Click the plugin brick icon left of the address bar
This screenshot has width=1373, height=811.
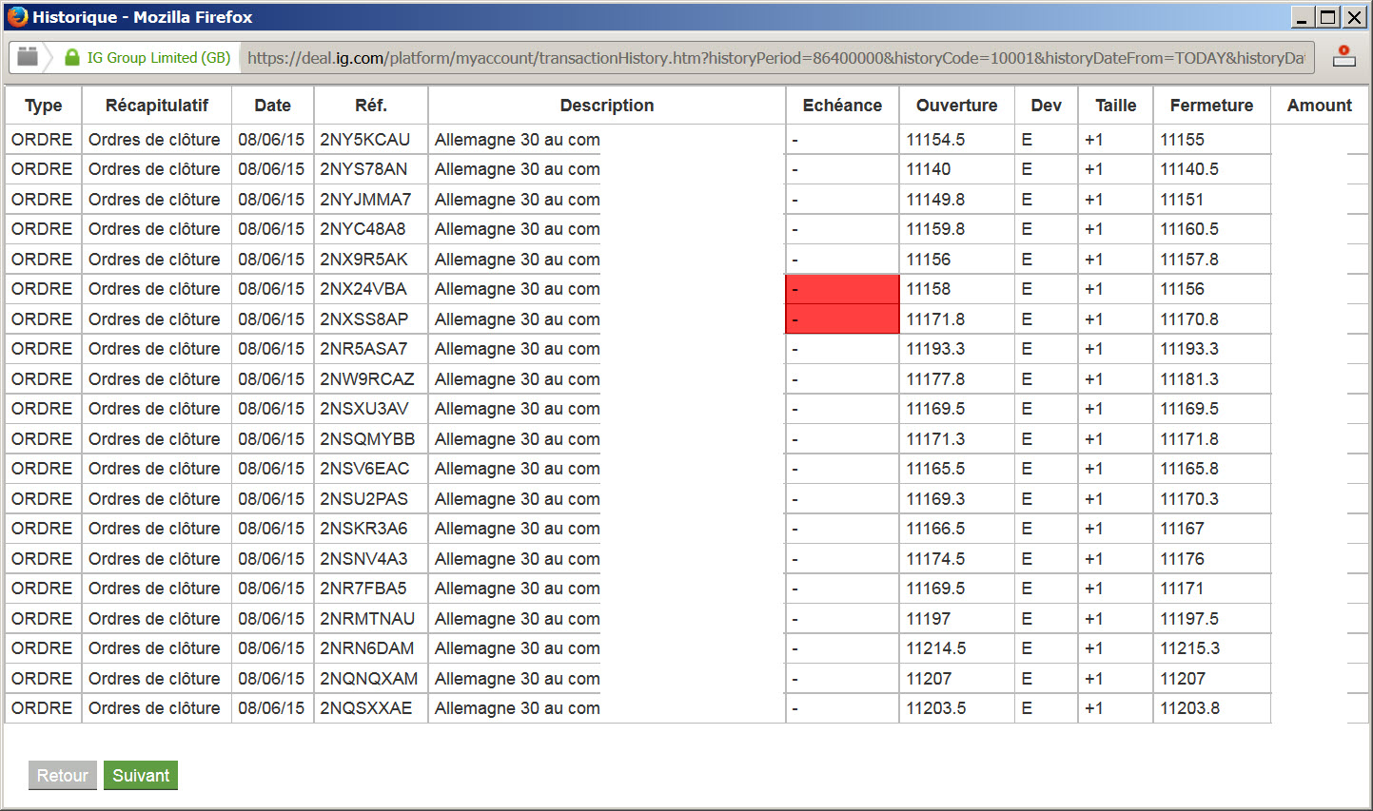[x=28, y=57]
